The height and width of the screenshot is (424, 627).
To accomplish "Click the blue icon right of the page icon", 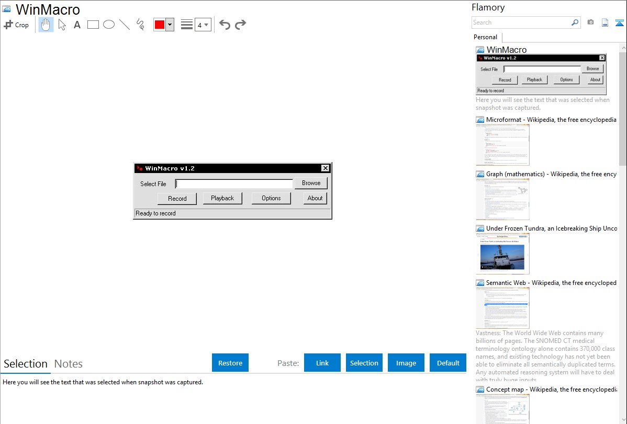I will point(619,22).
